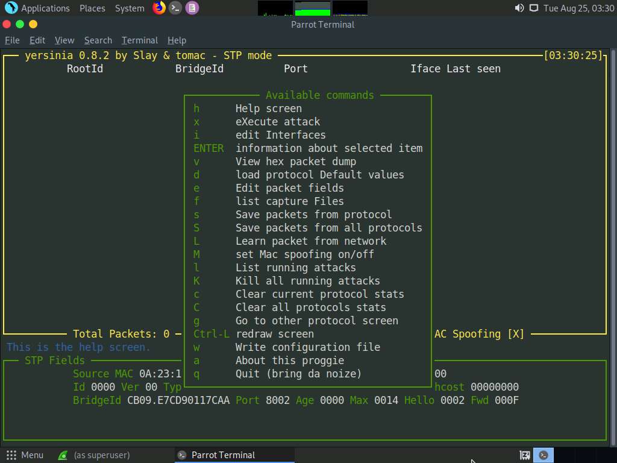Click the display network tray icon
The width and height of the screenshot is (617, 463).
tap(534, 8)
